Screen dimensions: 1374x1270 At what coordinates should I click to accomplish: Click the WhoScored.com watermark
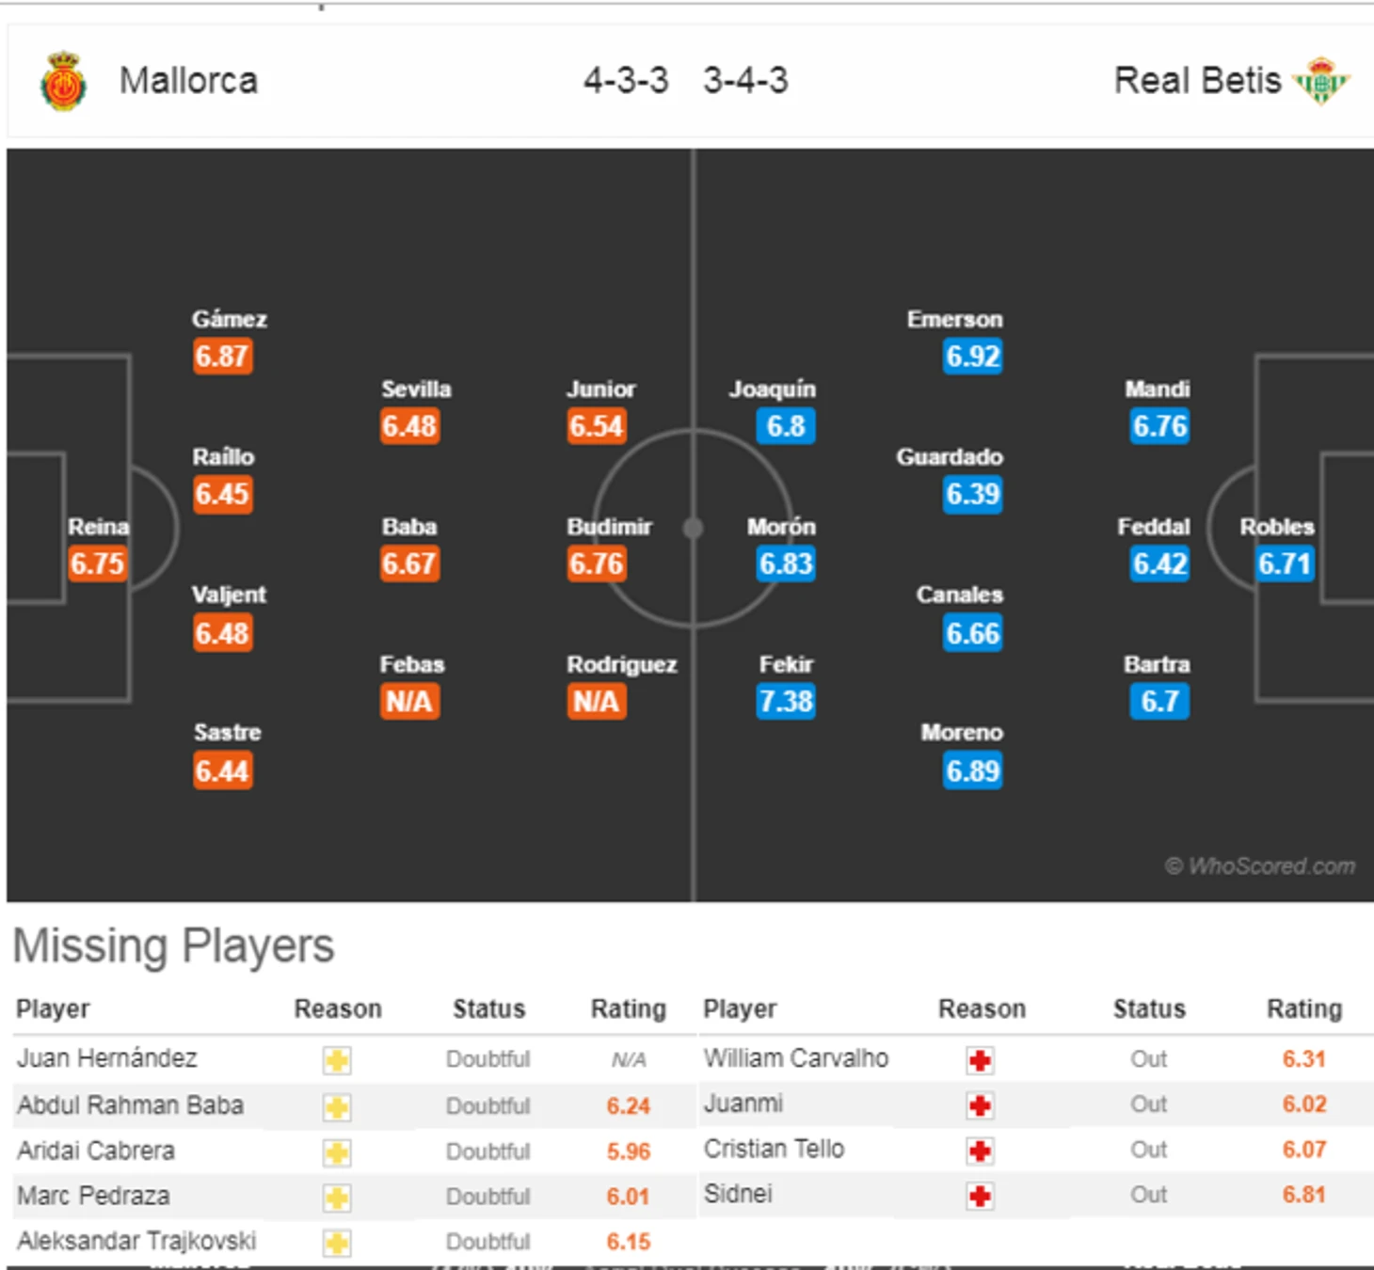point(1260,866)
